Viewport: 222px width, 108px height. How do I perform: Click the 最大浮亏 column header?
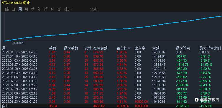183,48
